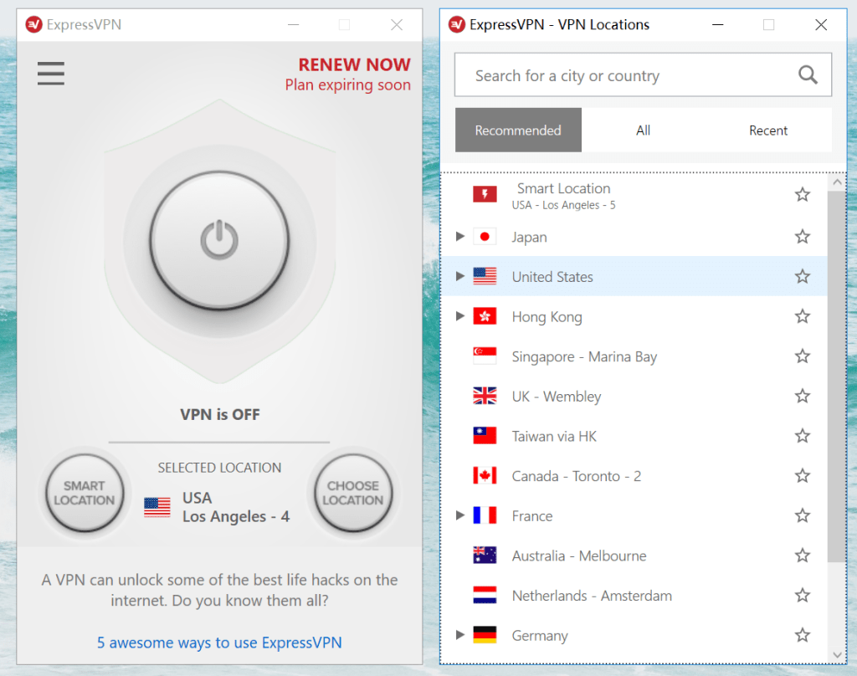
Task: Click the France flag icon
Action: (x=485, y=516)
